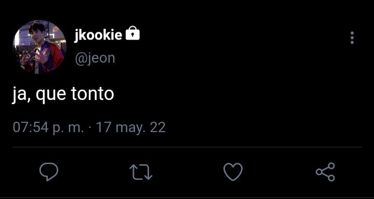Expand the tweet overflow menu at the right
374x199 pixels.
352,38
